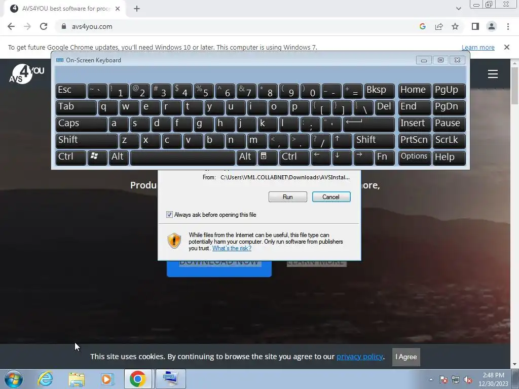Open the privacy policy link
Screen dimensions: 519x389
[x=360, y=357]
